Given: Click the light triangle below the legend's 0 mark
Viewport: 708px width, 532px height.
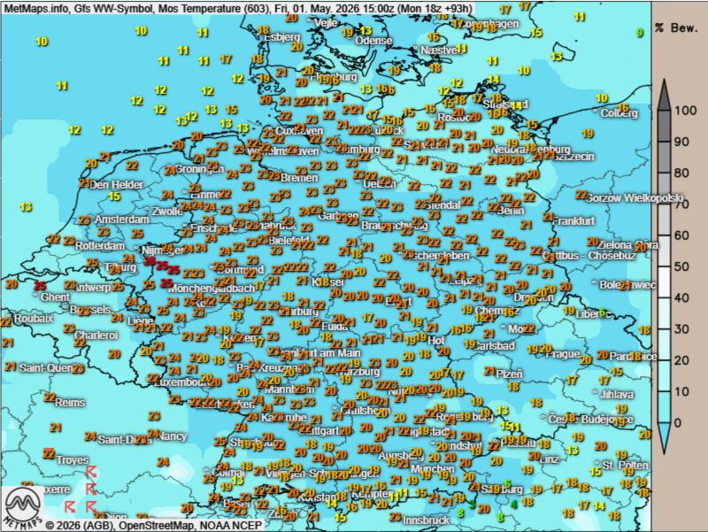Looking at the screenshot, I should coord(665,433).
